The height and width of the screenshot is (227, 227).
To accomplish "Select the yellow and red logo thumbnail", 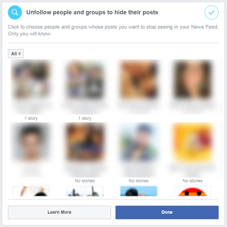I will tap(192, 142).
